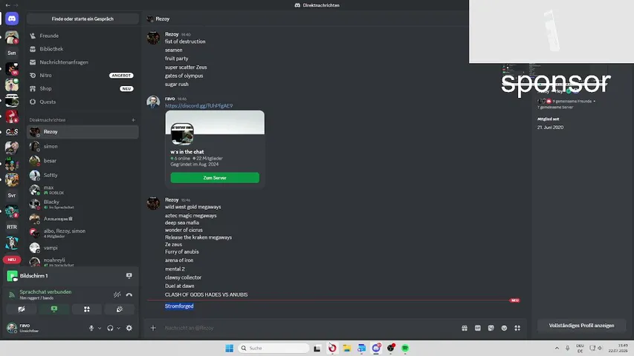Open the activities button in voice panel
The width and height of the screenshot is (634, 356).
point(86,309)
